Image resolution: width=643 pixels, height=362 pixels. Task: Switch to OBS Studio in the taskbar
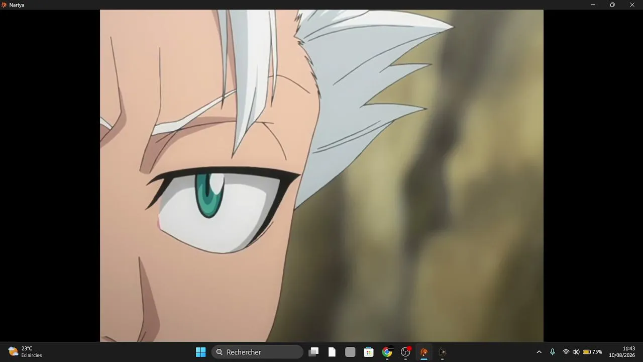[x=405, y=352]
